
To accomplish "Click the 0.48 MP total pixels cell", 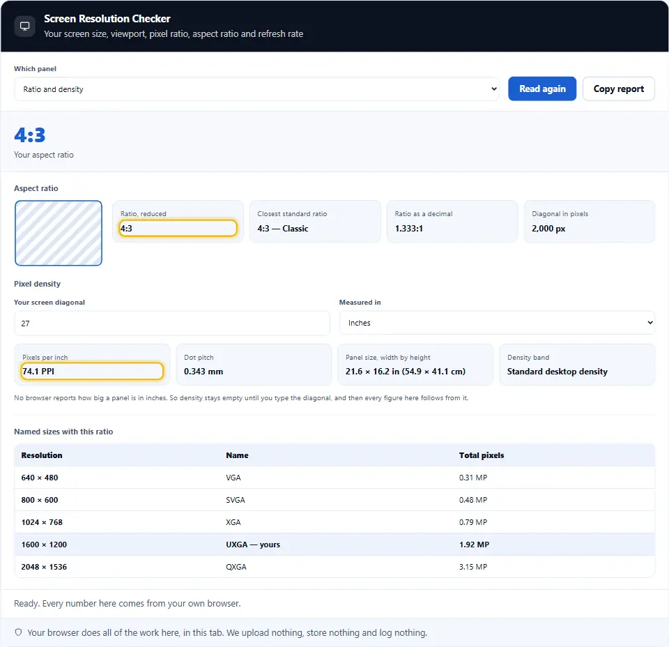I will 473,500.
